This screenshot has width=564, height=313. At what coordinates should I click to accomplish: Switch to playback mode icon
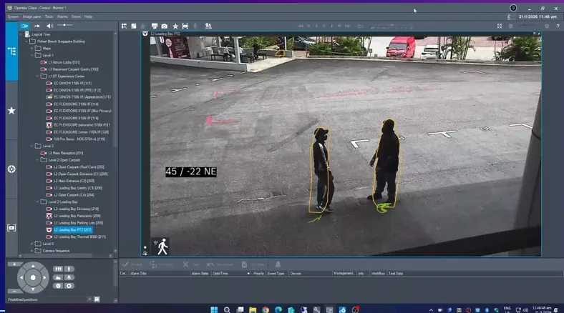[x=37, y=26]
